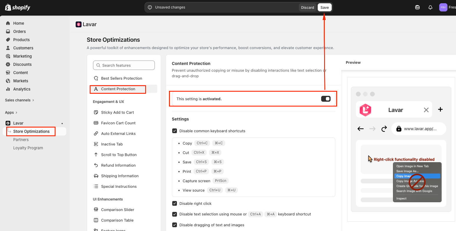
Task: Click the preview browser mockup image
Action: tap(401, 149)
